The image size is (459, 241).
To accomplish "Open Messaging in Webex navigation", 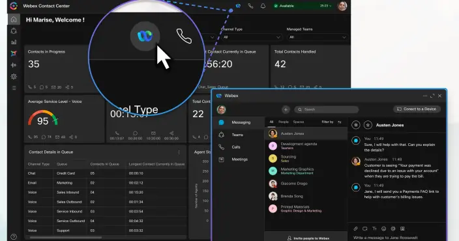I will point(238,122).
